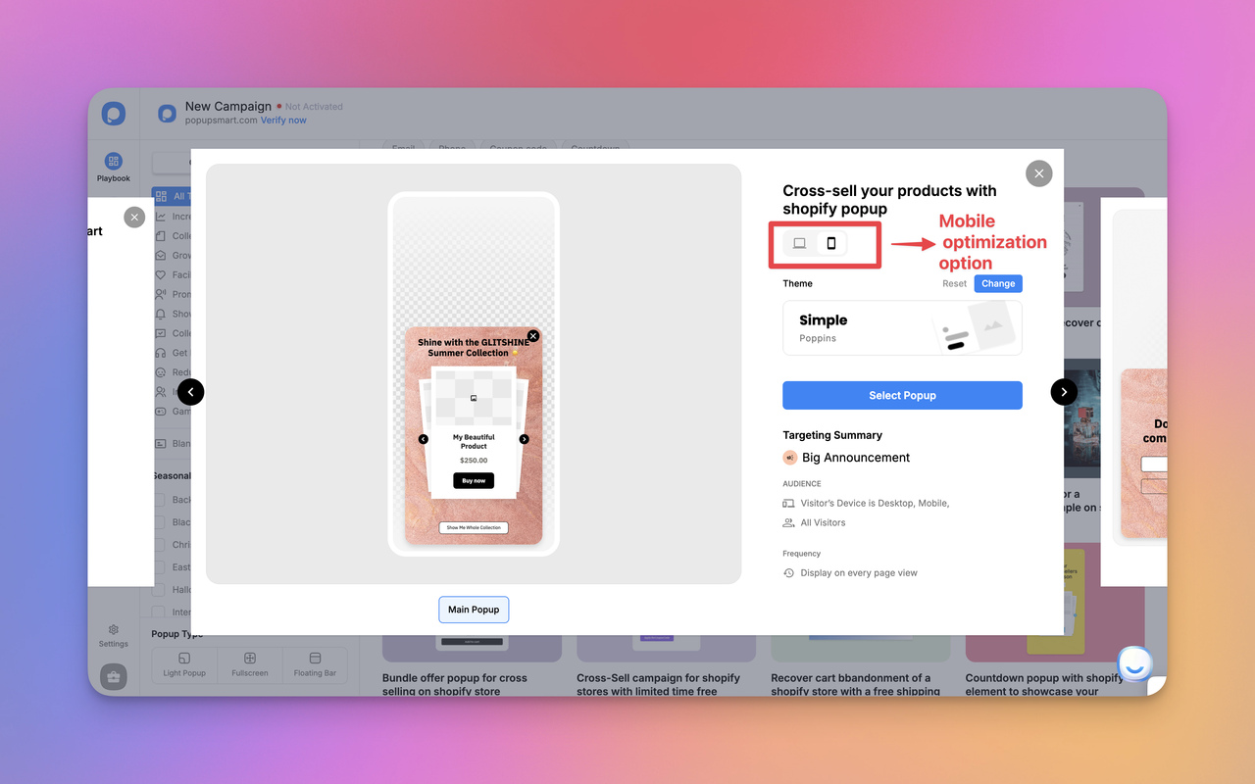Screen dimensions: 1255x784
Task: Show previous product in the popup carousel
Action: pos(424,439)
